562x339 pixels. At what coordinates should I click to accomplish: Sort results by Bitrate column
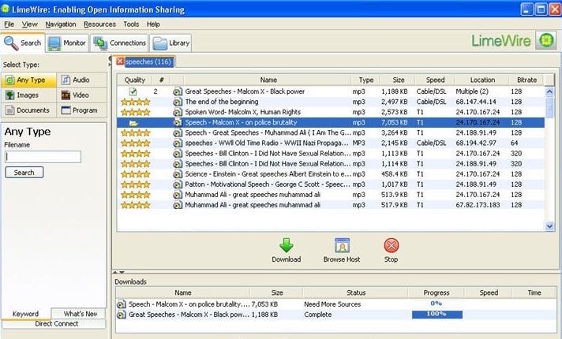[526, 80]
